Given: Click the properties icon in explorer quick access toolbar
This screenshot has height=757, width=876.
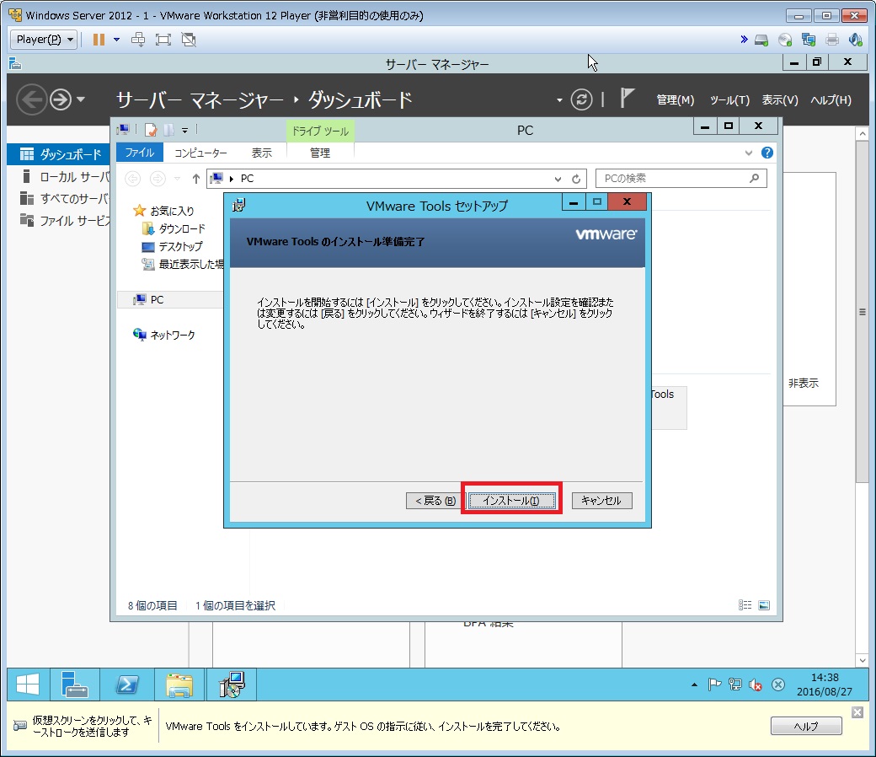Looking at the screenshot, I should point(150,131).
